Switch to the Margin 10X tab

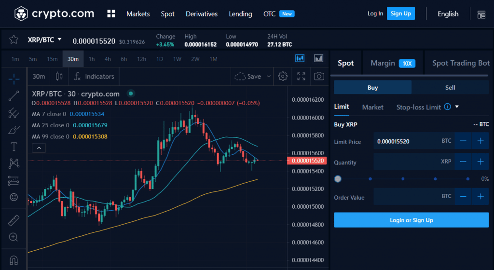pos(393,63)
